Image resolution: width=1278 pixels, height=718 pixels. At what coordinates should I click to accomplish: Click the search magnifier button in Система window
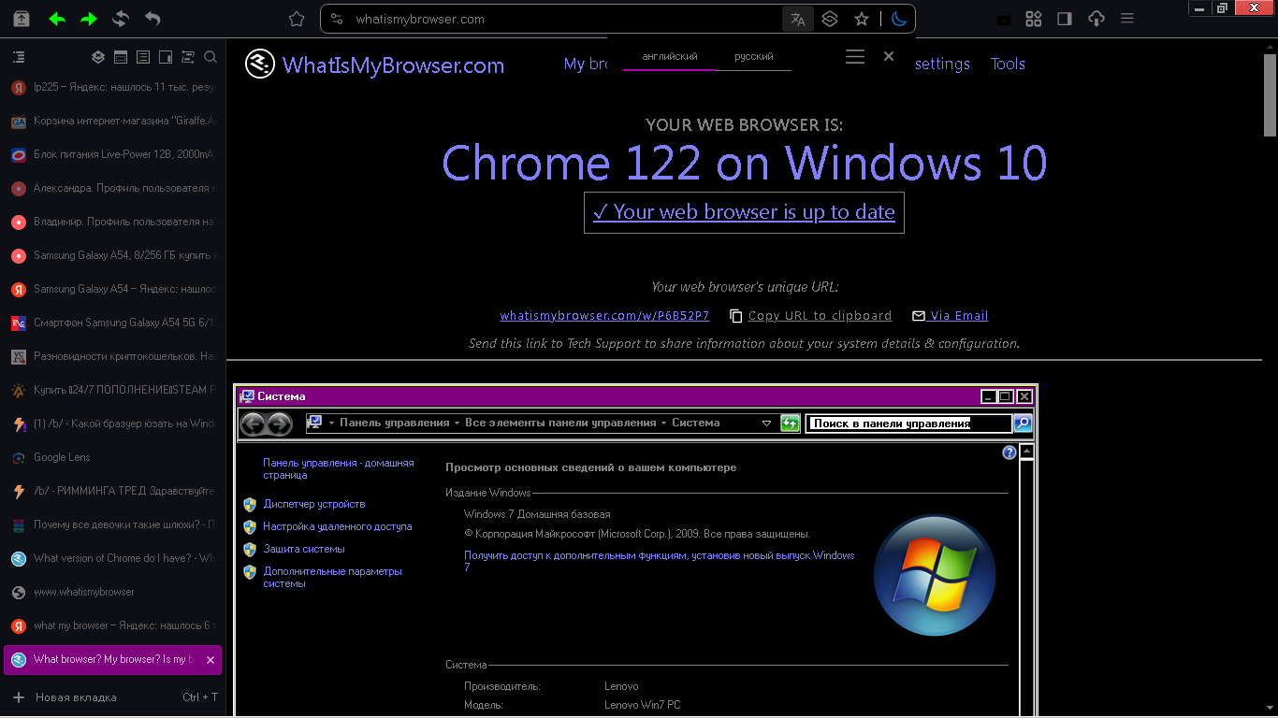[1024, 424]
